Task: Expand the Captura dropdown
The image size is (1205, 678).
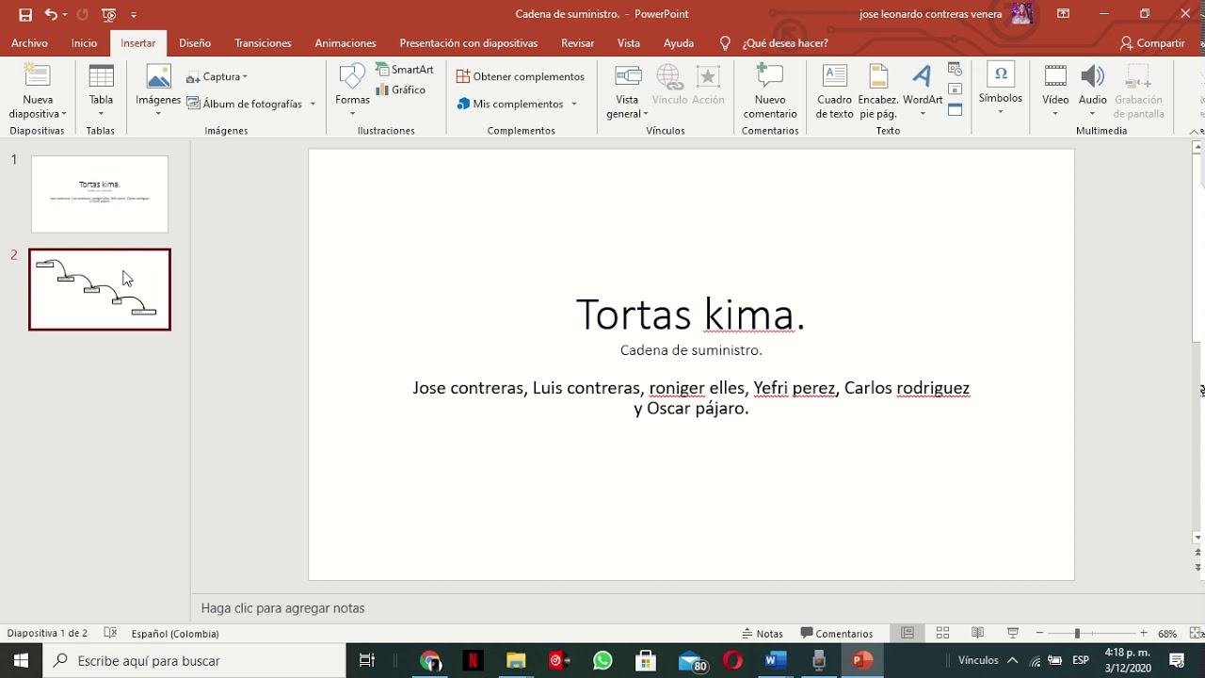Action: (245, 77)
